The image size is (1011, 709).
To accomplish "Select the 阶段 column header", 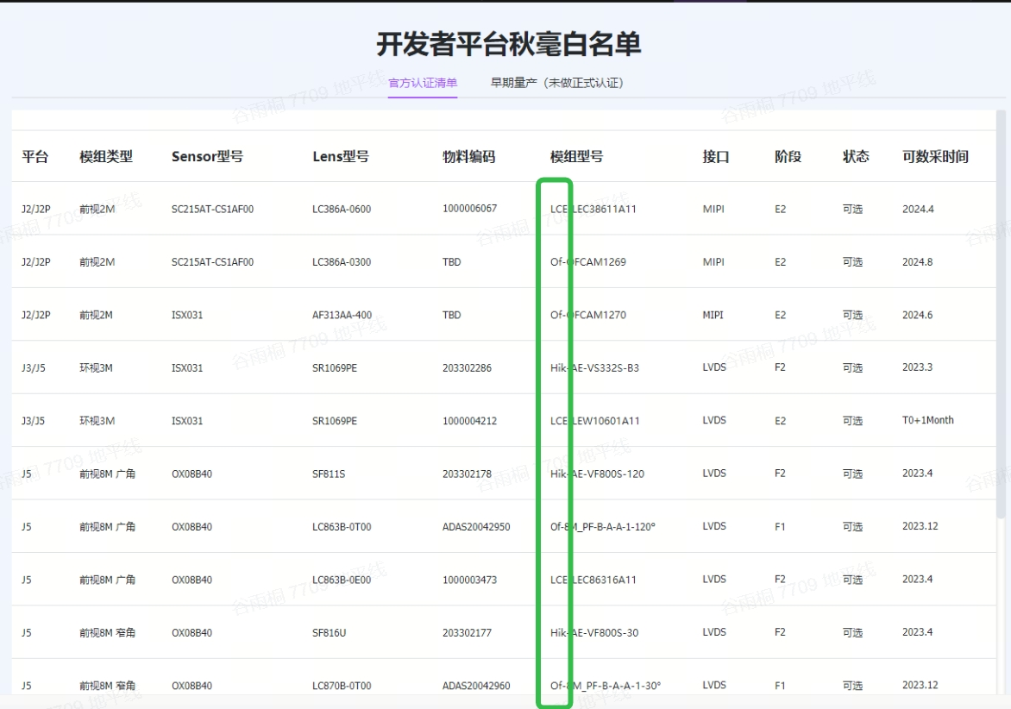I will coord(788,156).
